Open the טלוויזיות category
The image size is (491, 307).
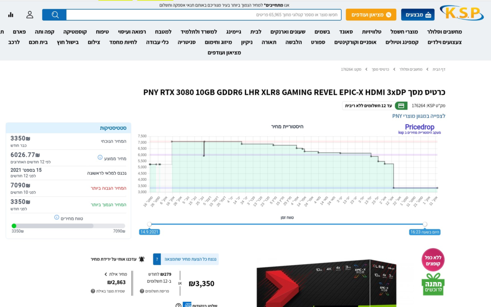coord(372,32)
